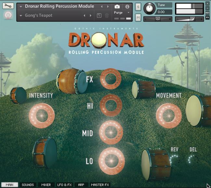Delete the snapshot with the trash icon

pos(107,16)
